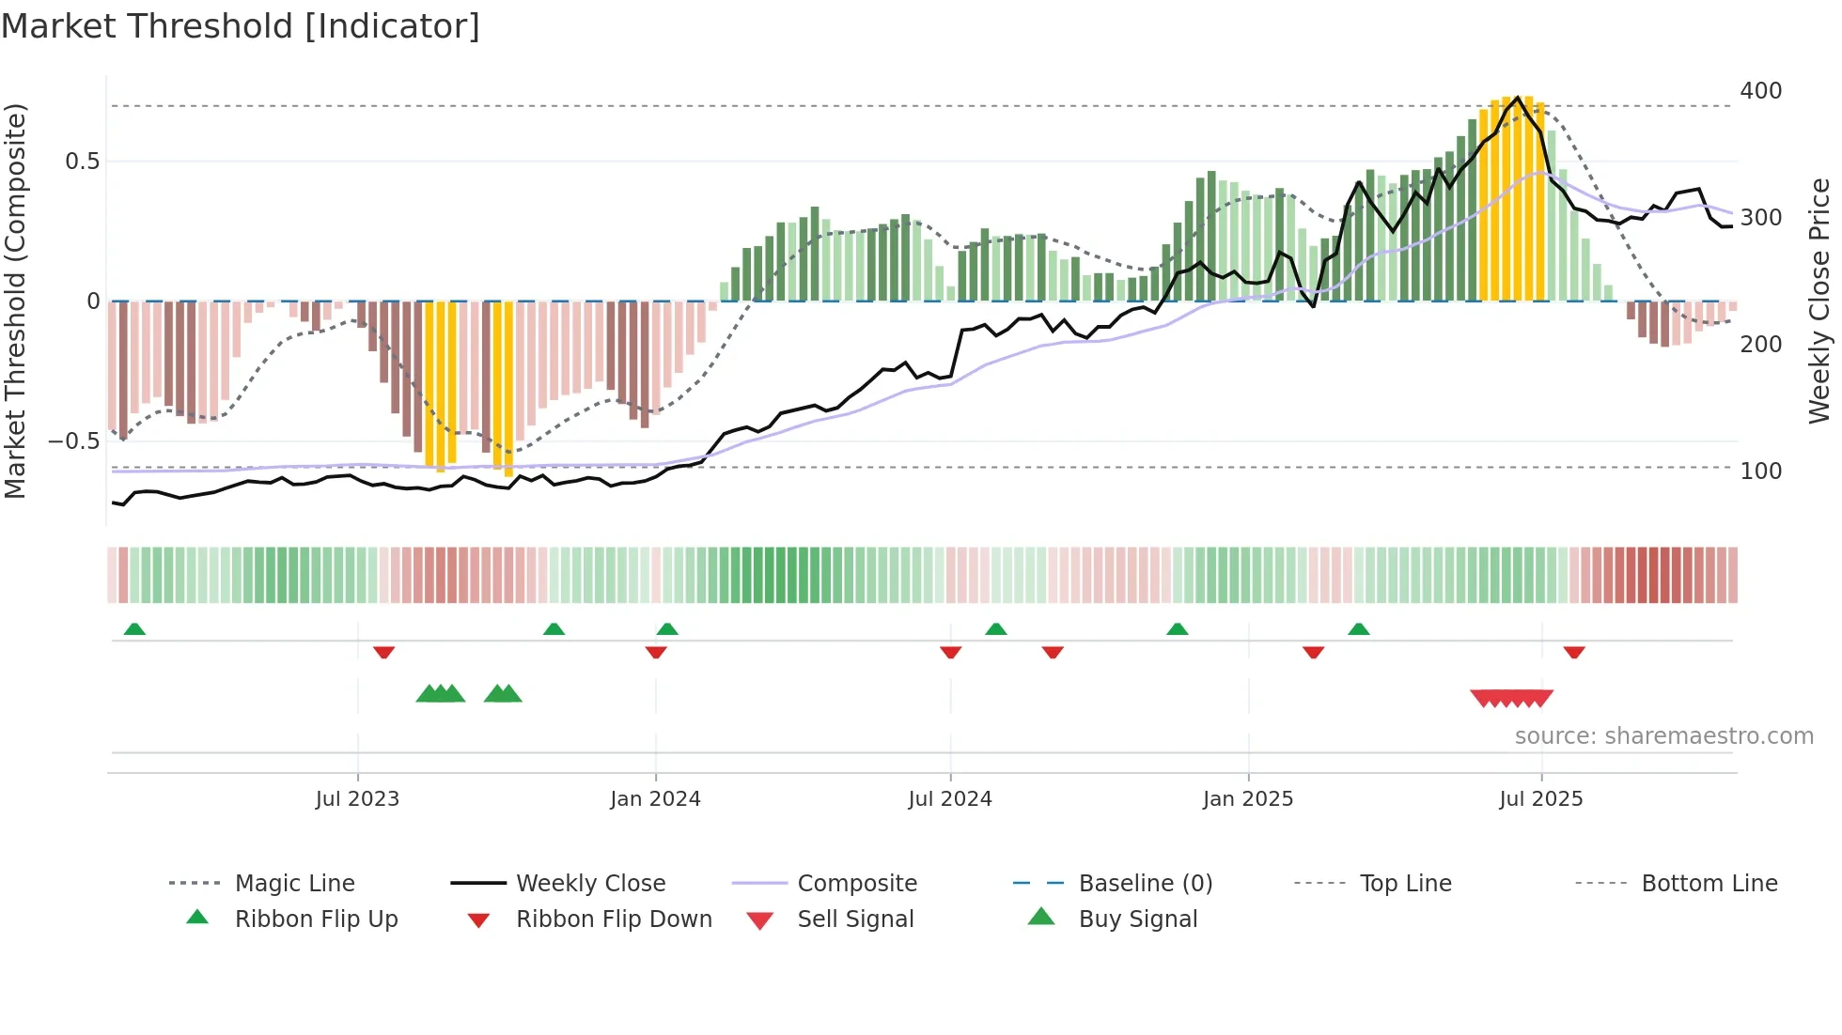The image size is (1842, 1035).
Task: Toggle the Composite legend entry
Action: click(x=856, y=883)
